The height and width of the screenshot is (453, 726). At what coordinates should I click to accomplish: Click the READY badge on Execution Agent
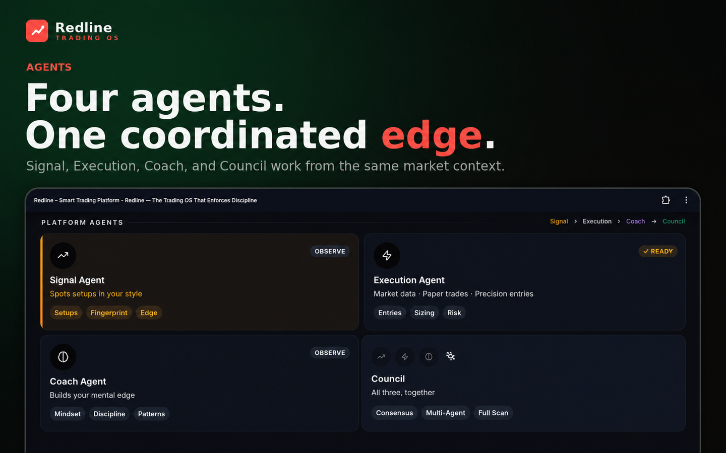tap(658, 251)
